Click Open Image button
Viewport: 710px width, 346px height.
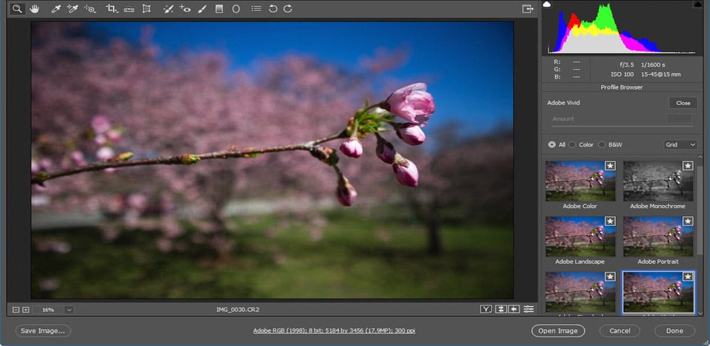click(x=558, y=331)
